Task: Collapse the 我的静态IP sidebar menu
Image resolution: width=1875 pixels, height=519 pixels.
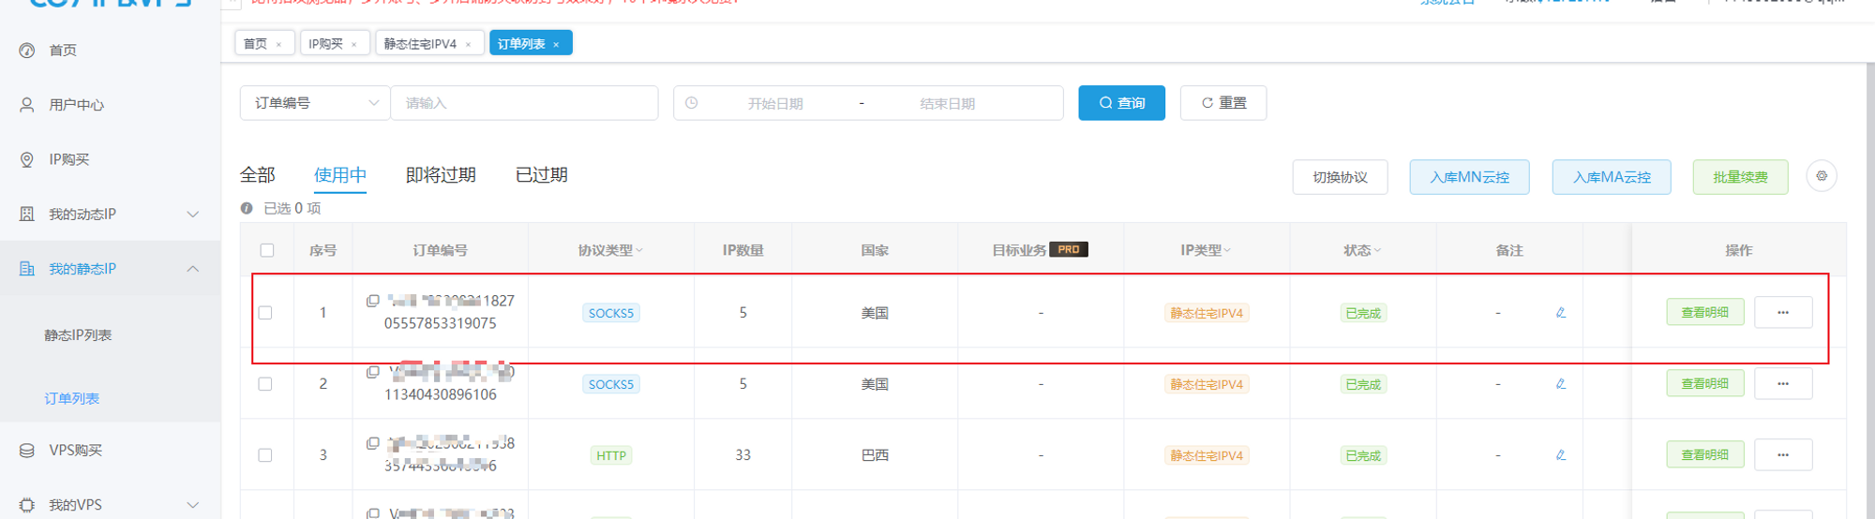Action: (192, 269)
